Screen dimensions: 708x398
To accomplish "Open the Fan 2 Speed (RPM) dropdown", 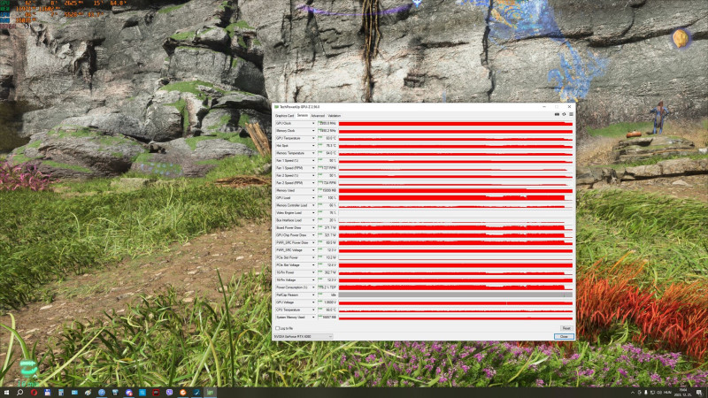I will point(313,183).
